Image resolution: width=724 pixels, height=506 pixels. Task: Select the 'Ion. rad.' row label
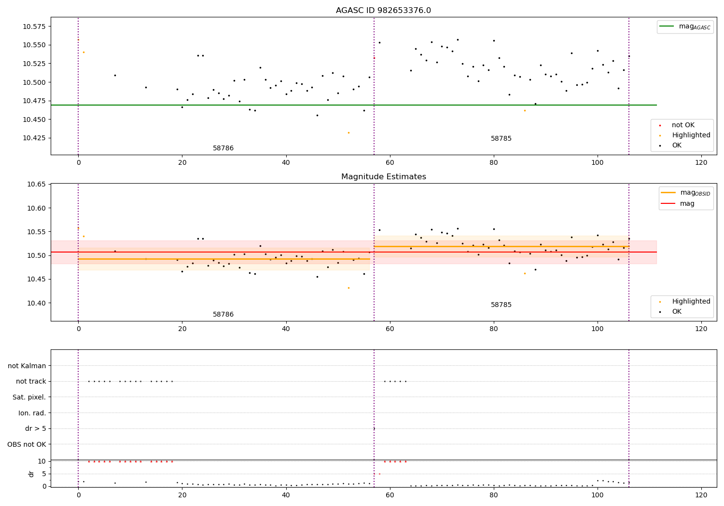[x=32, y=413]
